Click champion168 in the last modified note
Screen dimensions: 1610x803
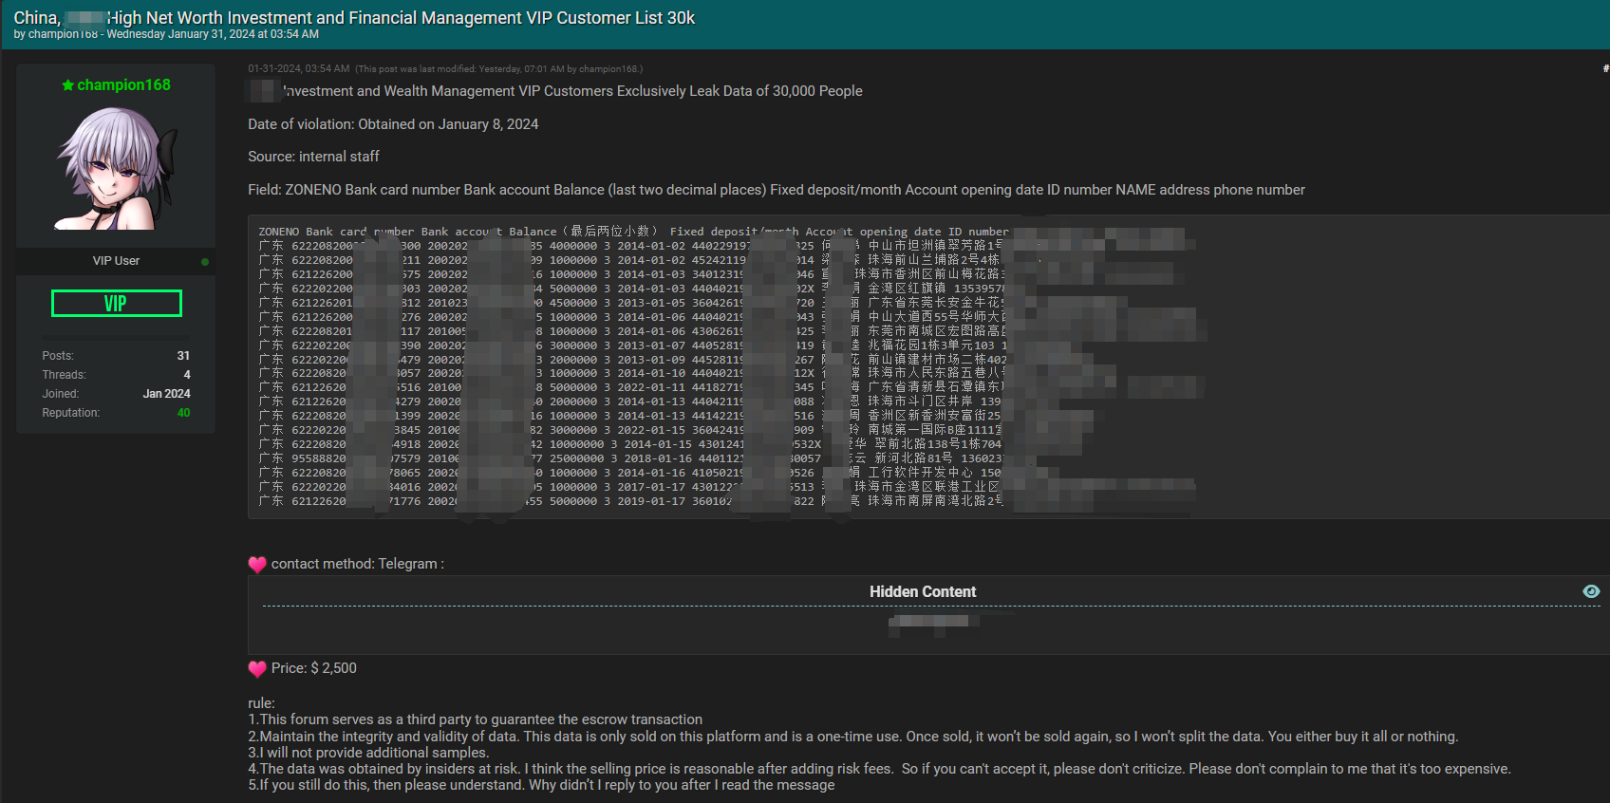[609, 69]
